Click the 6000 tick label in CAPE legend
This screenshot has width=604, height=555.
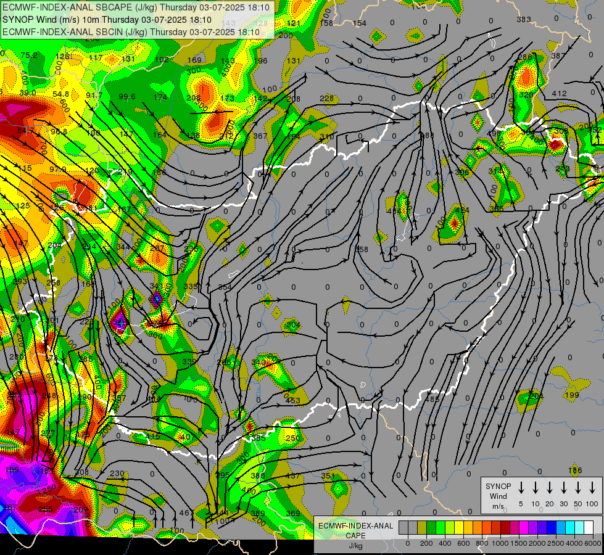click(593, 543)
